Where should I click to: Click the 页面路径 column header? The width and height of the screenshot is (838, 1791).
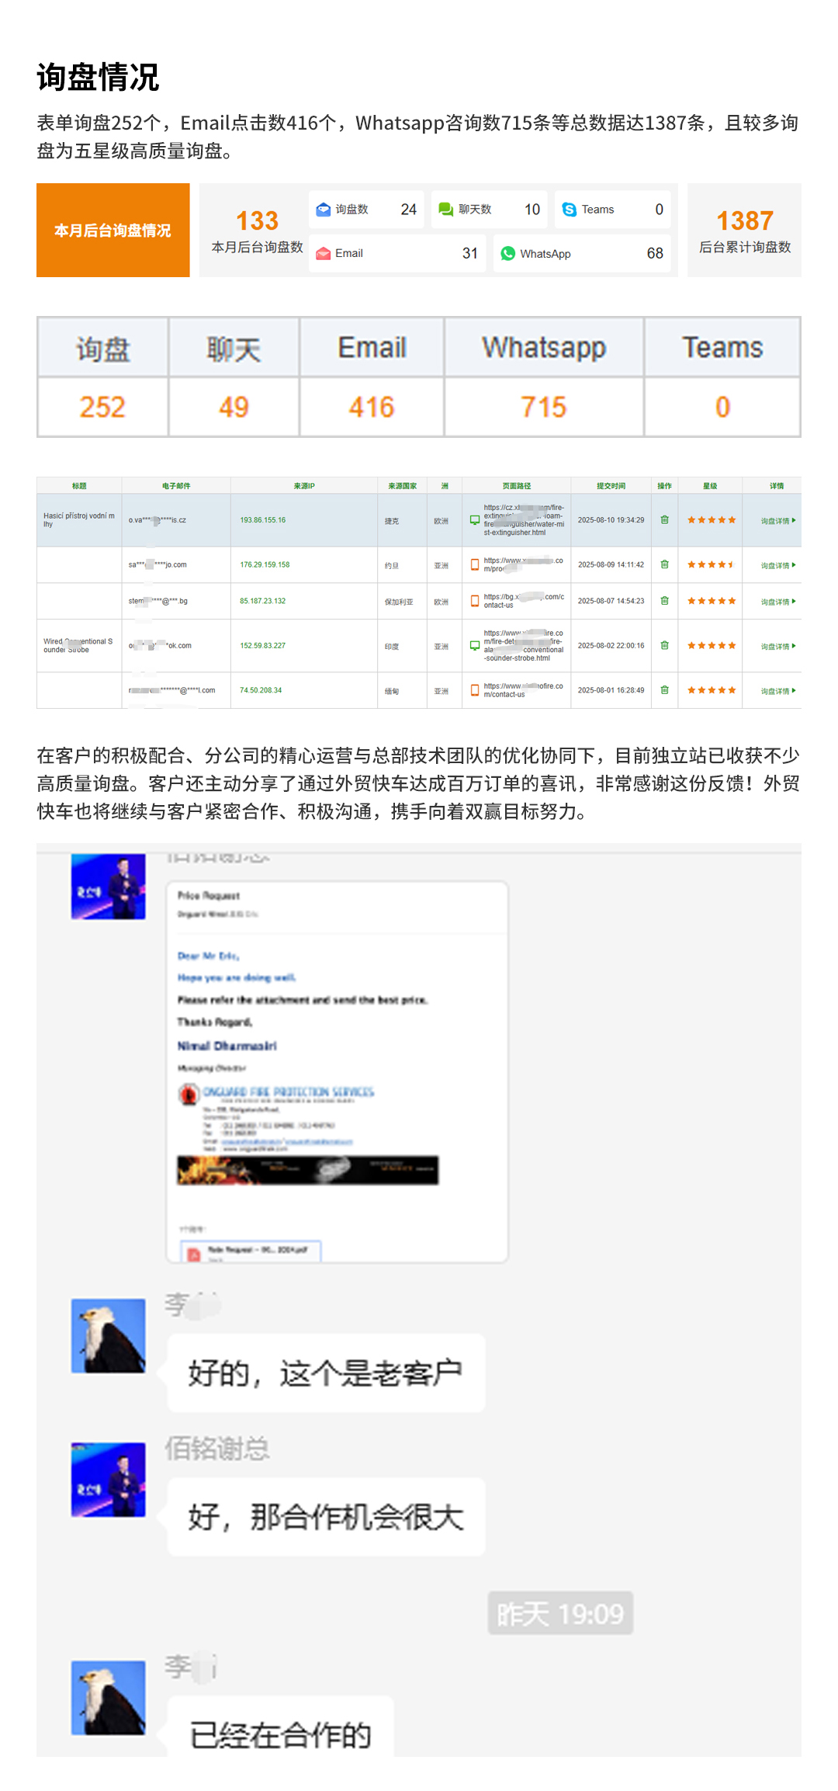tap(517, 486)
